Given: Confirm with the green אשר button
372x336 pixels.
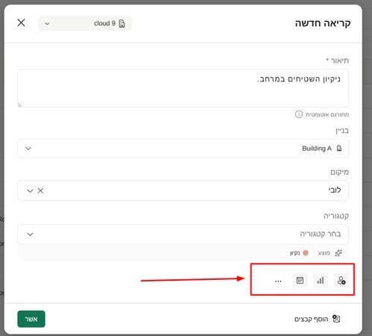Looking at the screenshot, I should [x=31, y=319].
